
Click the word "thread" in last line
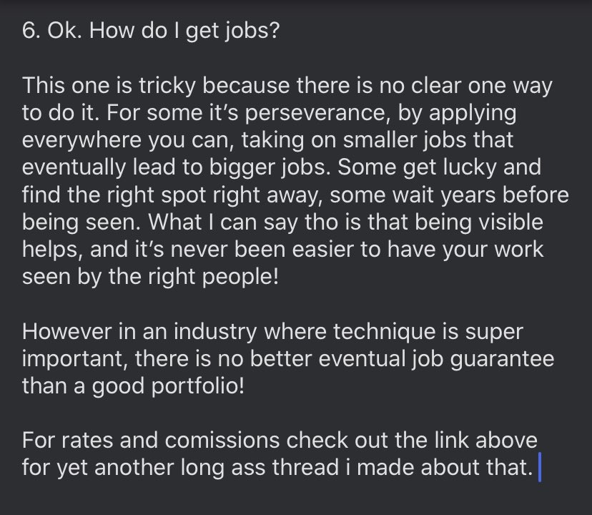305,467
